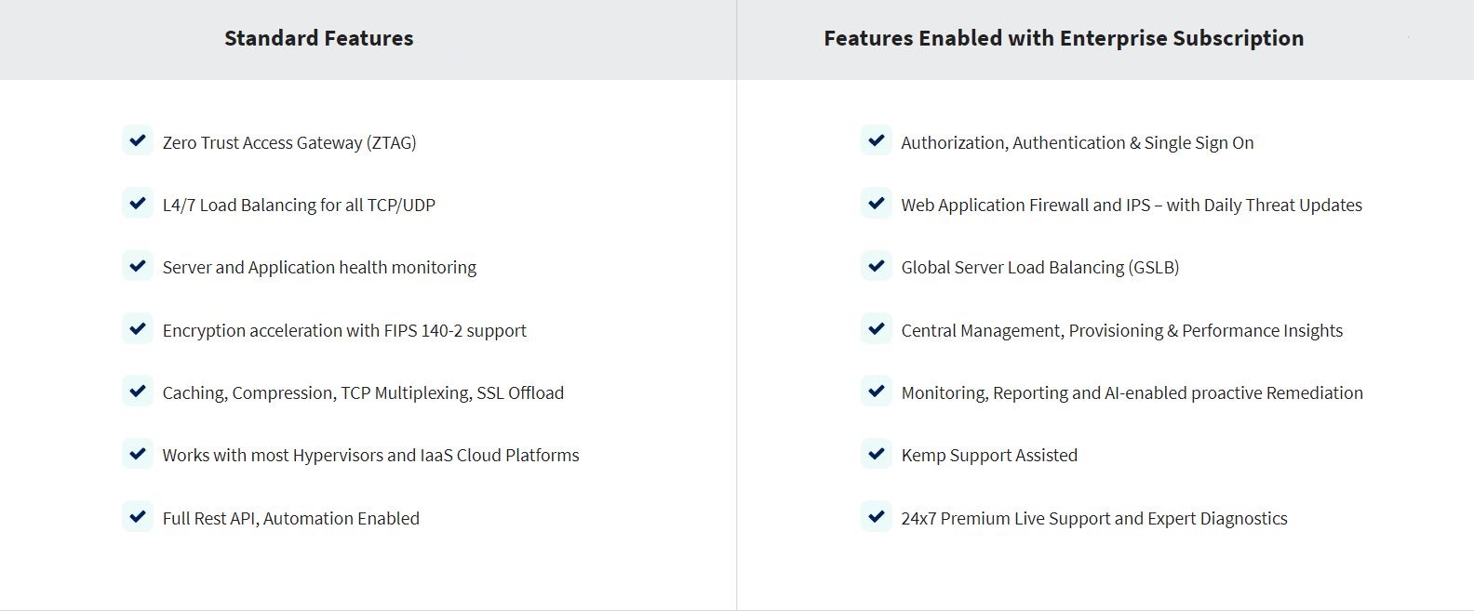The width and height of the screenshot is (1474, 611).
Task: Click the Global Server Load Balancing (GSLB) text
Action: pyautogui.click(x=1040, y=268)
